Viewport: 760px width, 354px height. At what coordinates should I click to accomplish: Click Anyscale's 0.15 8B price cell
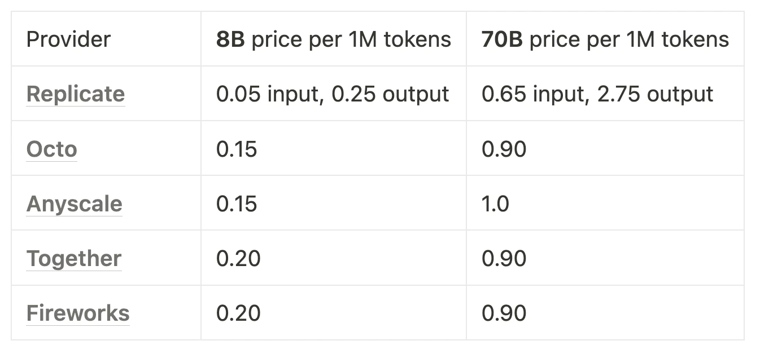coord(237,203)
